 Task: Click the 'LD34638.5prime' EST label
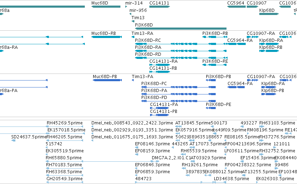(231, 179)
